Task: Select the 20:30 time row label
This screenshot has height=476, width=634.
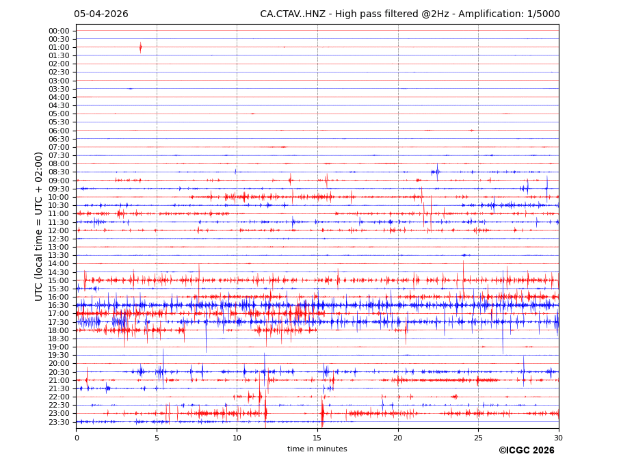Action: click(59, 372)
